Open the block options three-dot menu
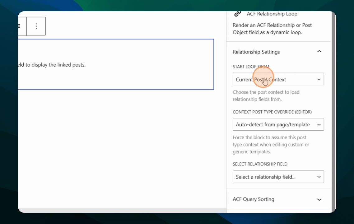Screen dimensions: 354x224 (36, 26)
